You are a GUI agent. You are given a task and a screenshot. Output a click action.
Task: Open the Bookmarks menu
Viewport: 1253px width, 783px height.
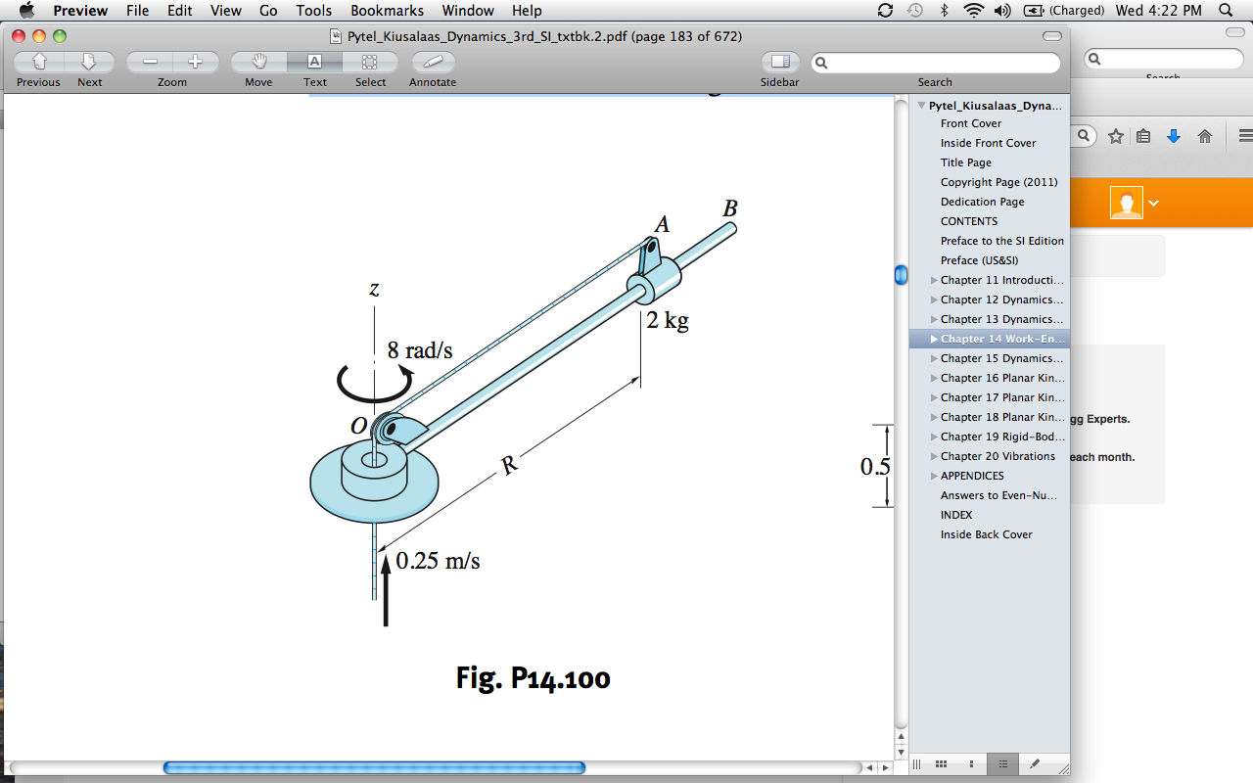(x=387, y=11)
